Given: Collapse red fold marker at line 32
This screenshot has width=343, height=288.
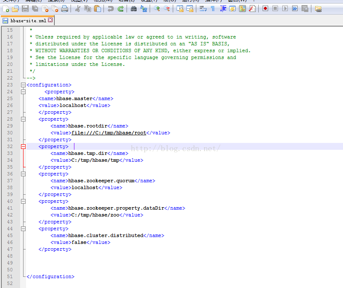Looking at the screenshot, I should click(x=23, y=146).
